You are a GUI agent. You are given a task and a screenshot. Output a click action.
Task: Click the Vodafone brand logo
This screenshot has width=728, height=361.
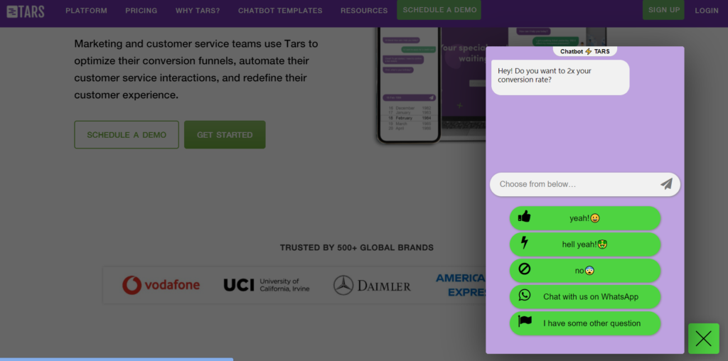click(x=161, y=285)
